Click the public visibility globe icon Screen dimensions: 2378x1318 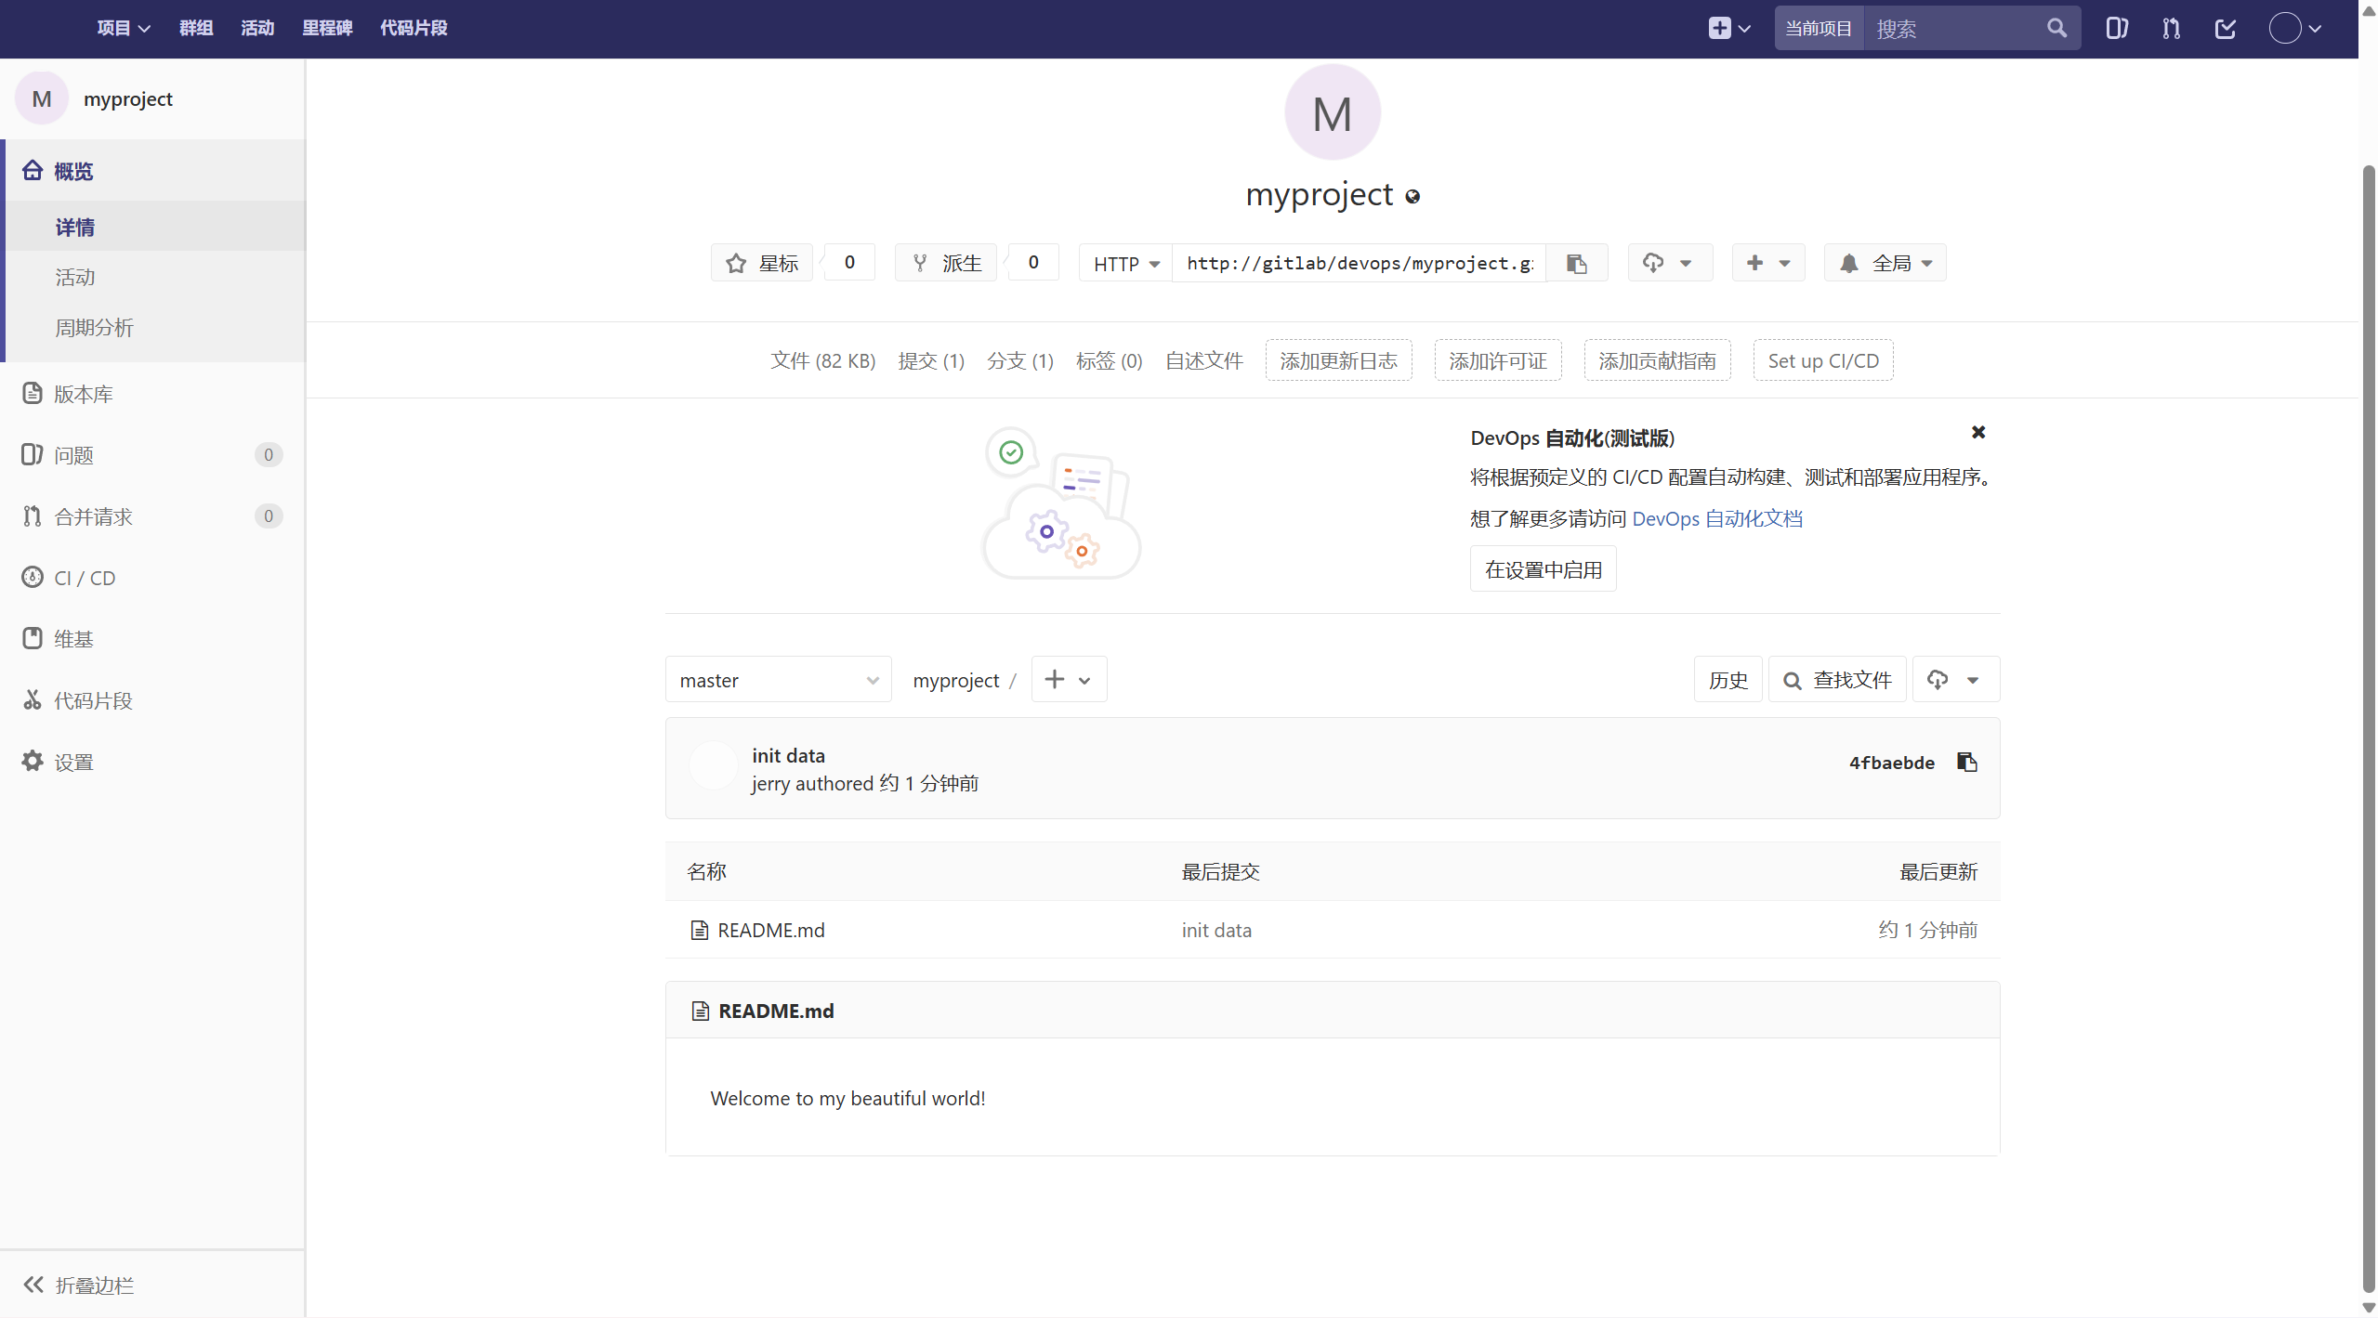click(1412, 196)
